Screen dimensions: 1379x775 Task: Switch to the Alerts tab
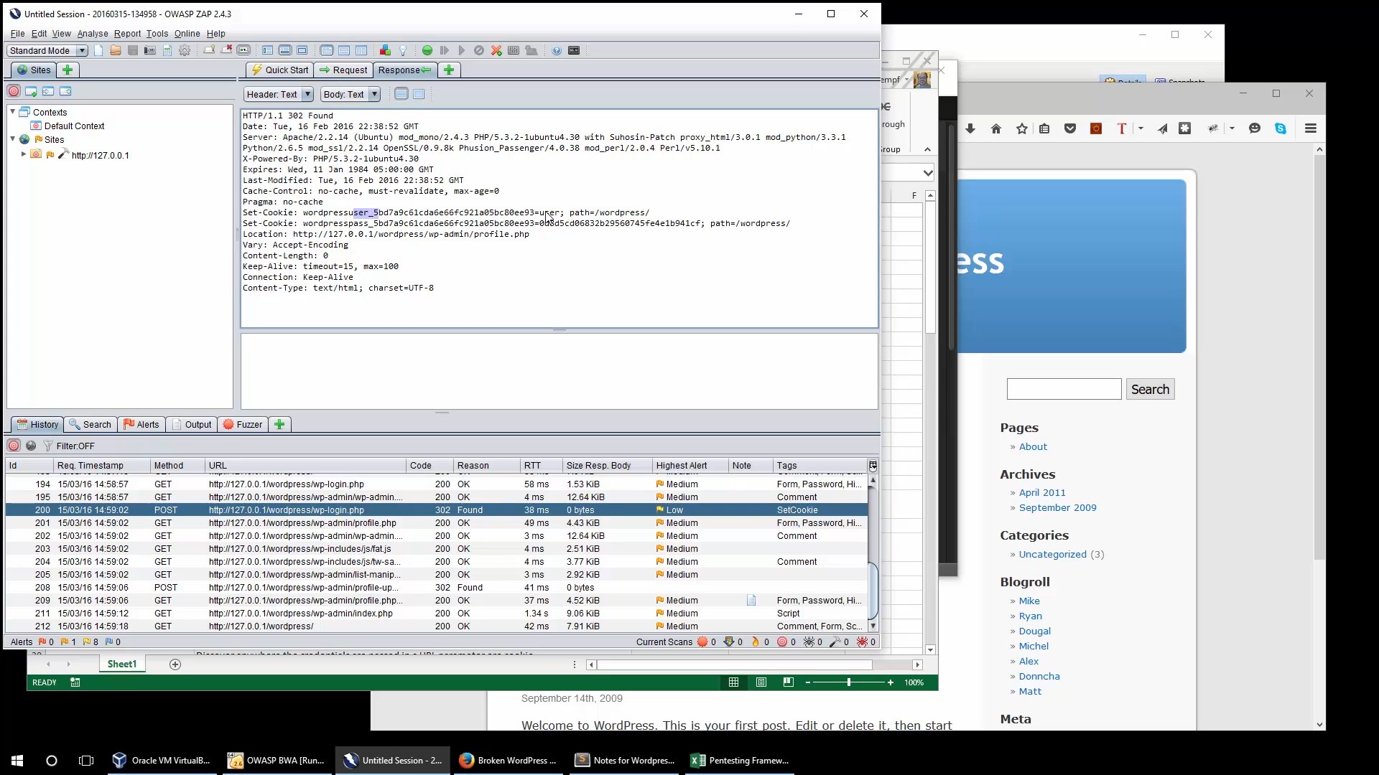pyautogui.click(x=141, y=424)
